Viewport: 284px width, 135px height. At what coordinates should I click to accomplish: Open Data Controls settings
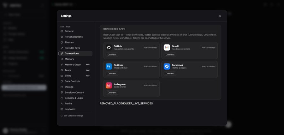tap(75, 81)
